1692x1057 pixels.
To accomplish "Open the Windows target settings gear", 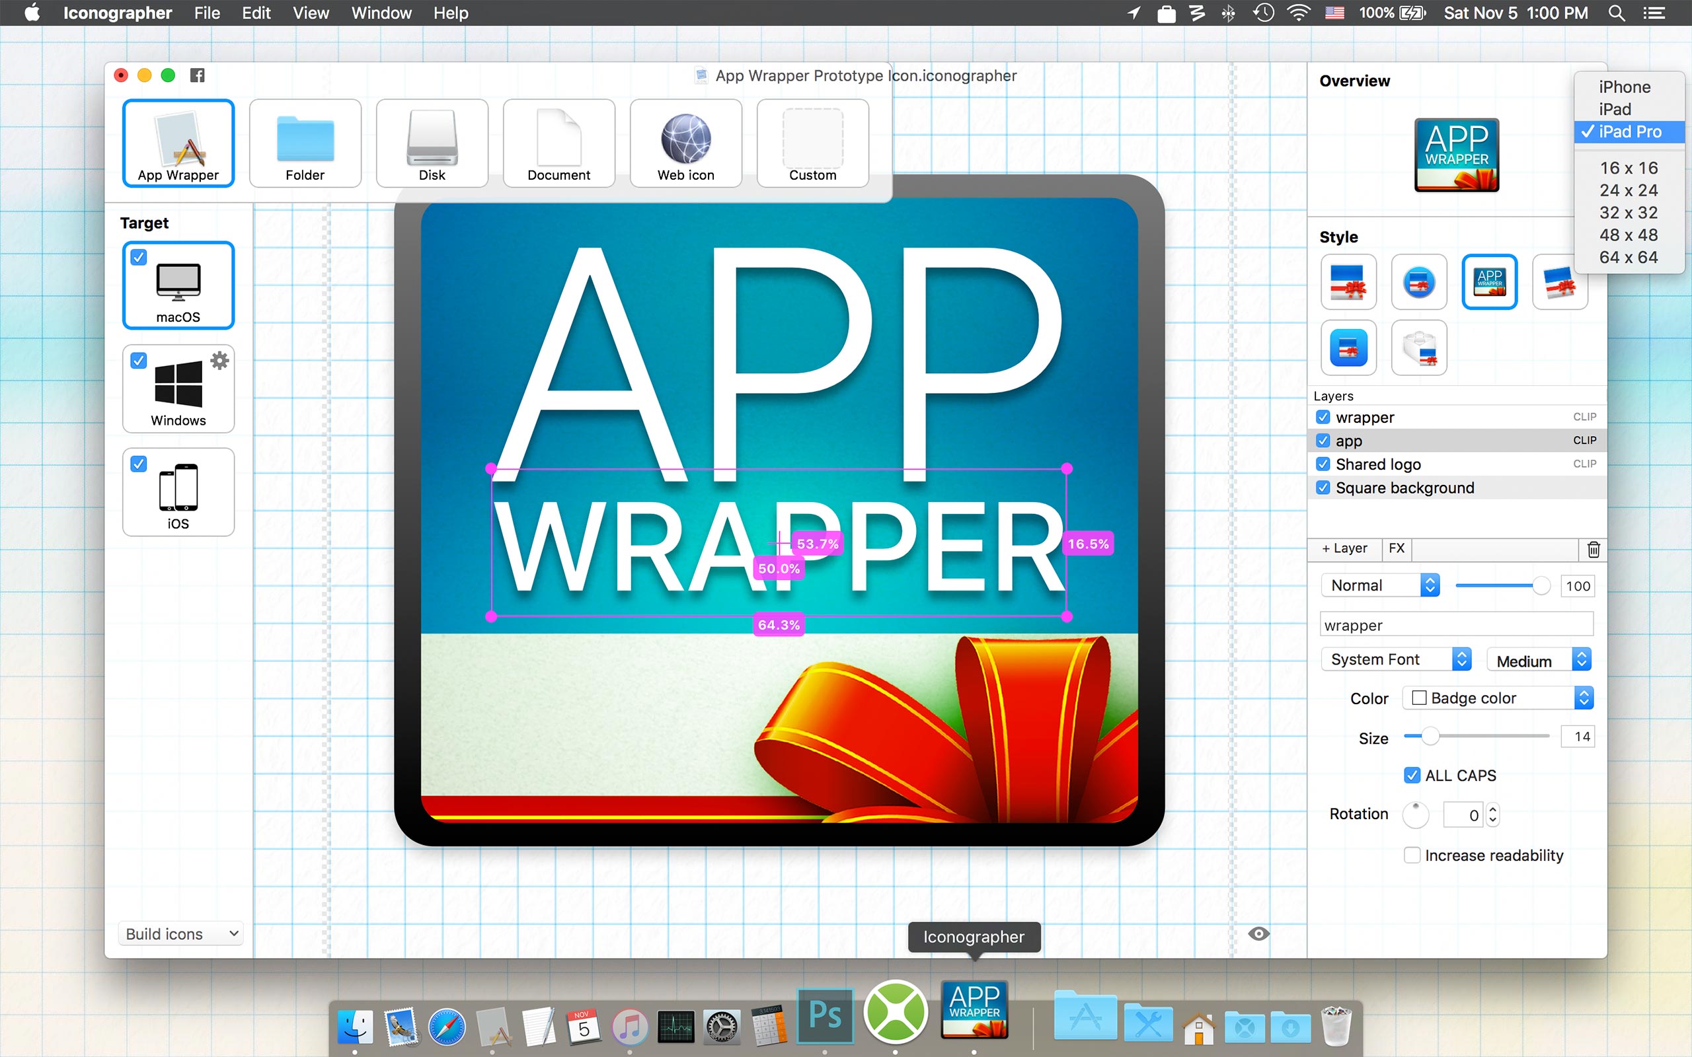I will [219, 359].
